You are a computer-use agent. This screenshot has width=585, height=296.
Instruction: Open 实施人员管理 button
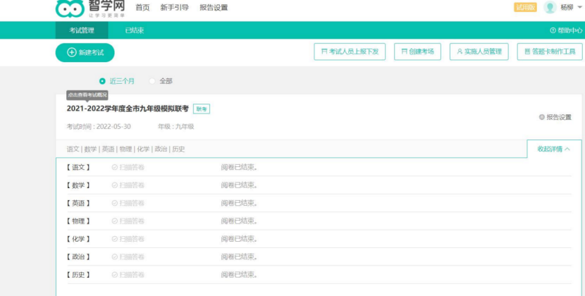point(479,51)
